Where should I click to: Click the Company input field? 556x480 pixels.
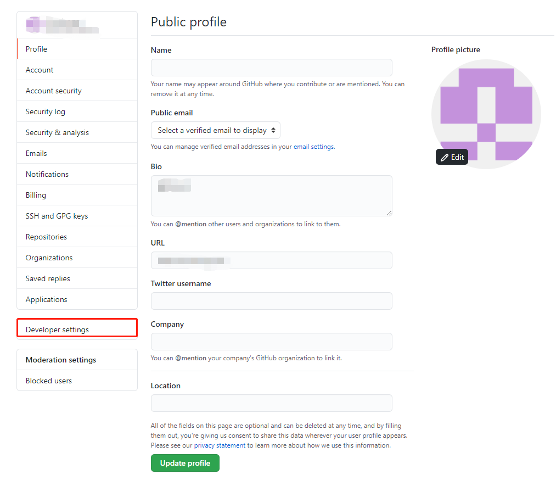(x=272, y=341)
